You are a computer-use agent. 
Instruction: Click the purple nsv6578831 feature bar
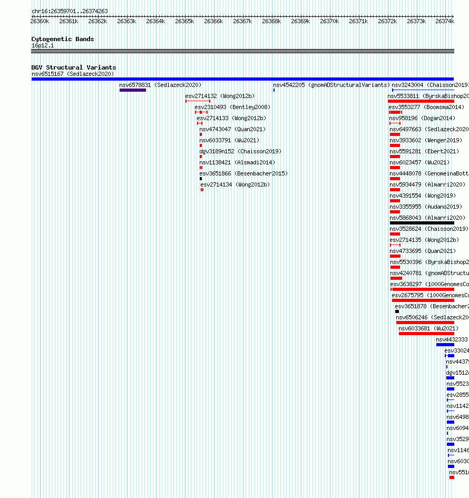133,90
